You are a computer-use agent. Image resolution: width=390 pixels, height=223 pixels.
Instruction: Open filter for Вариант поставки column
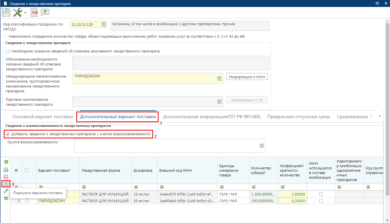click(x=41, y=187)
